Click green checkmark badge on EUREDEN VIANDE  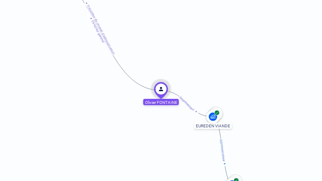[217, 113]
